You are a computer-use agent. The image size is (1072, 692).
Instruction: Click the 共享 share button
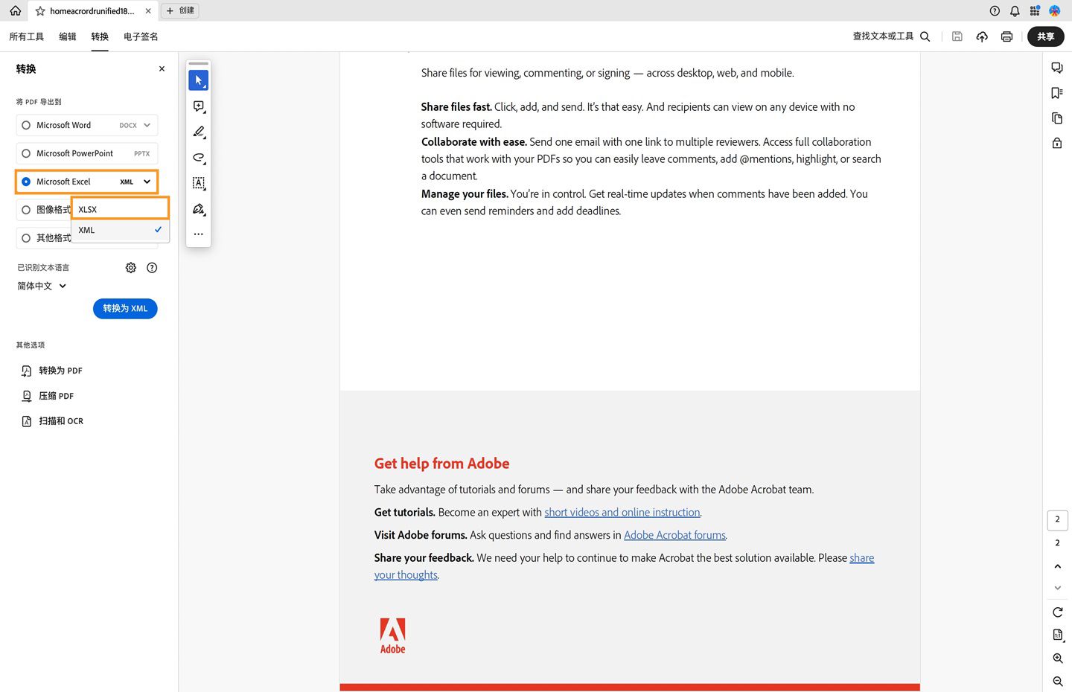[x=1046, y=36]
